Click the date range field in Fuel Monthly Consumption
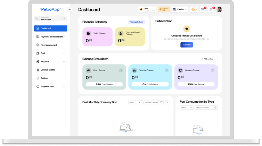 pyautogui.click(x=153, y=102)
